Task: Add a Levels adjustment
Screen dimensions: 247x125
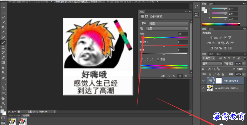Action: (x=216, y=38)
